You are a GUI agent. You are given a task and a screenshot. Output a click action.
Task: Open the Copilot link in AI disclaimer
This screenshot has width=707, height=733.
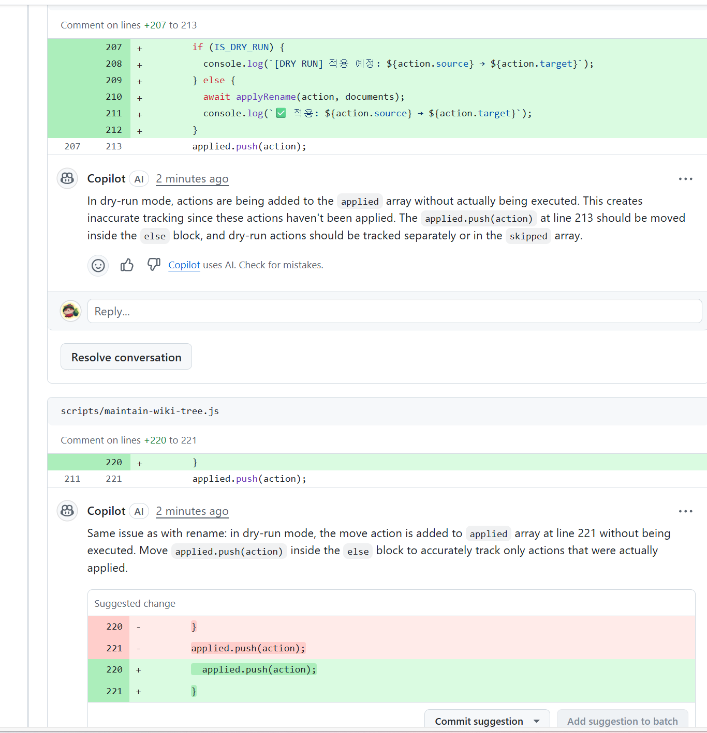[184, 265]
